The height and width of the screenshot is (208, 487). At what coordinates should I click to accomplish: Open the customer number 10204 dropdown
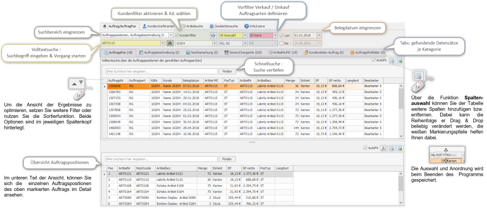tap(214, 43)
